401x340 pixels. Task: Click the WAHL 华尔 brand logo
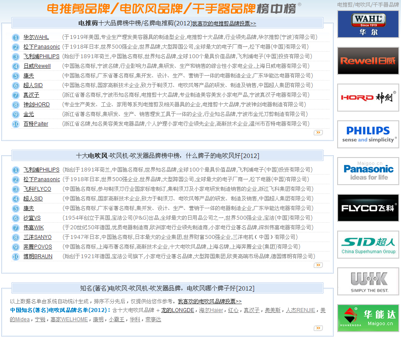[368, 24]
